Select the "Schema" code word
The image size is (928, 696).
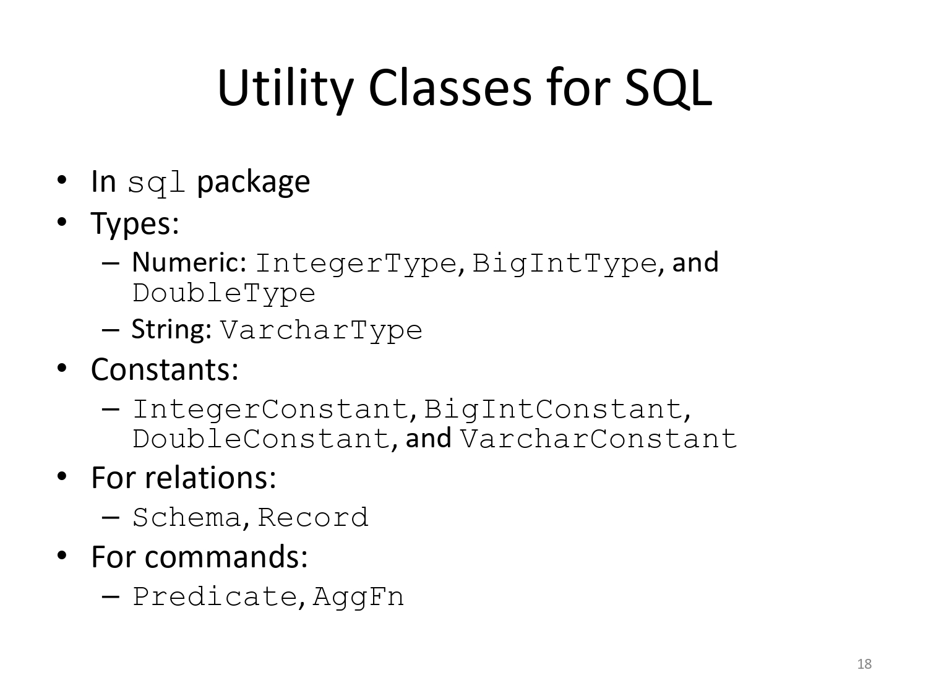pos(186,517)
